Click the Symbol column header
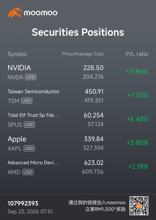The height and width of the screenshot is (220, 156). pyautogui.click(x=17, y=54)
